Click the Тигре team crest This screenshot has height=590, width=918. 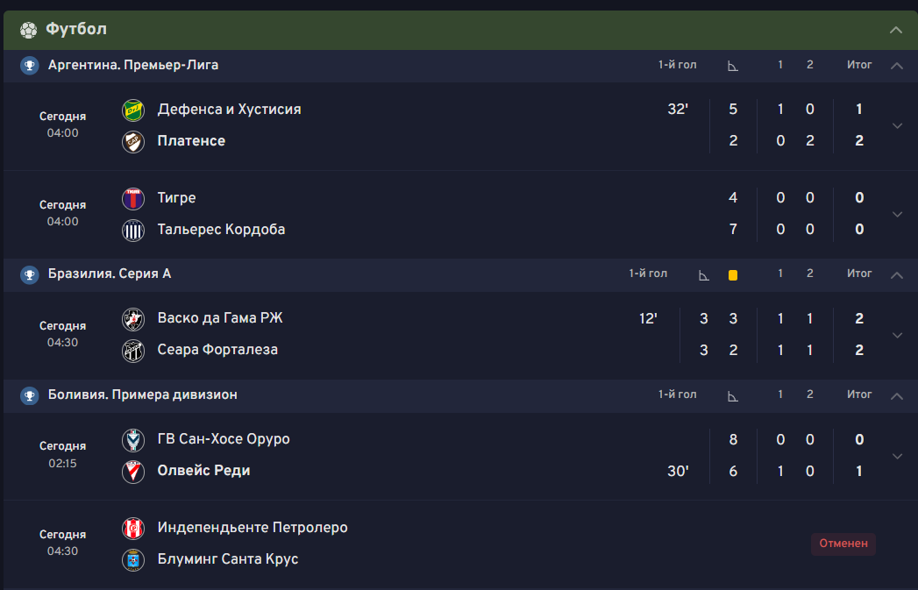tap(133, 199)
